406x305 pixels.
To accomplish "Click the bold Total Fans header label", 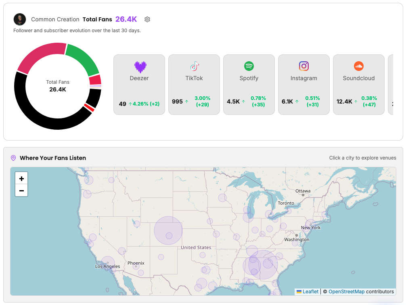I will 97,19.
